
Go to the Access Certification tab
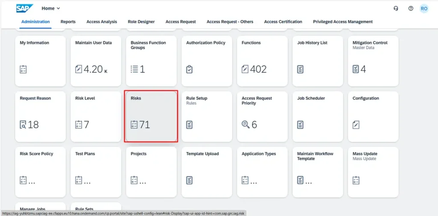point(283,22)
